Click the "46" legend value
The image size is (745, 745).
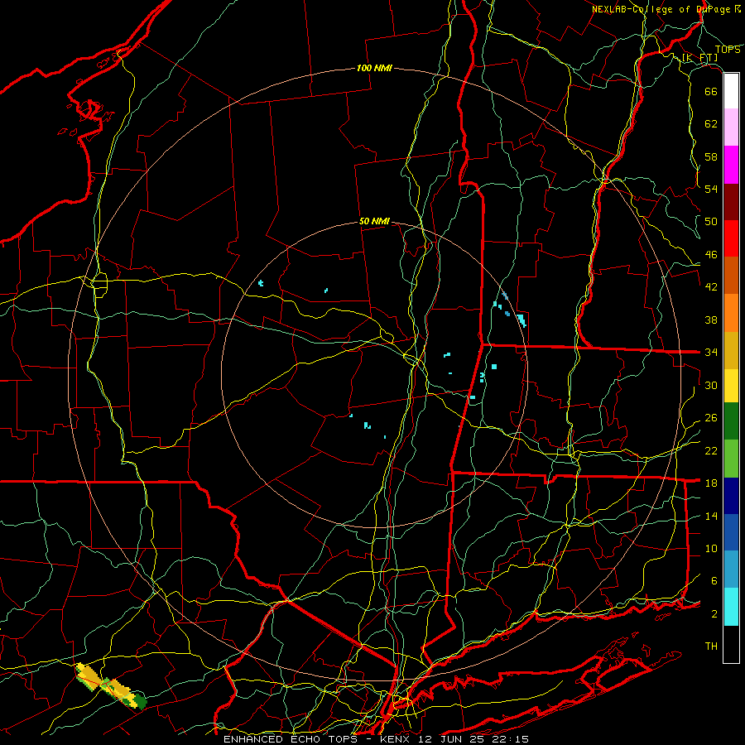[x=711, y=255]
